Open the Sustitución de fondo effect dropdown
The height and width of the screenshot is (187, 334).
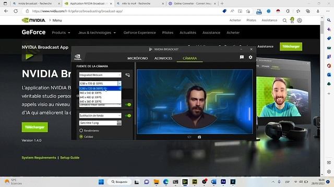tap(100, 115)
